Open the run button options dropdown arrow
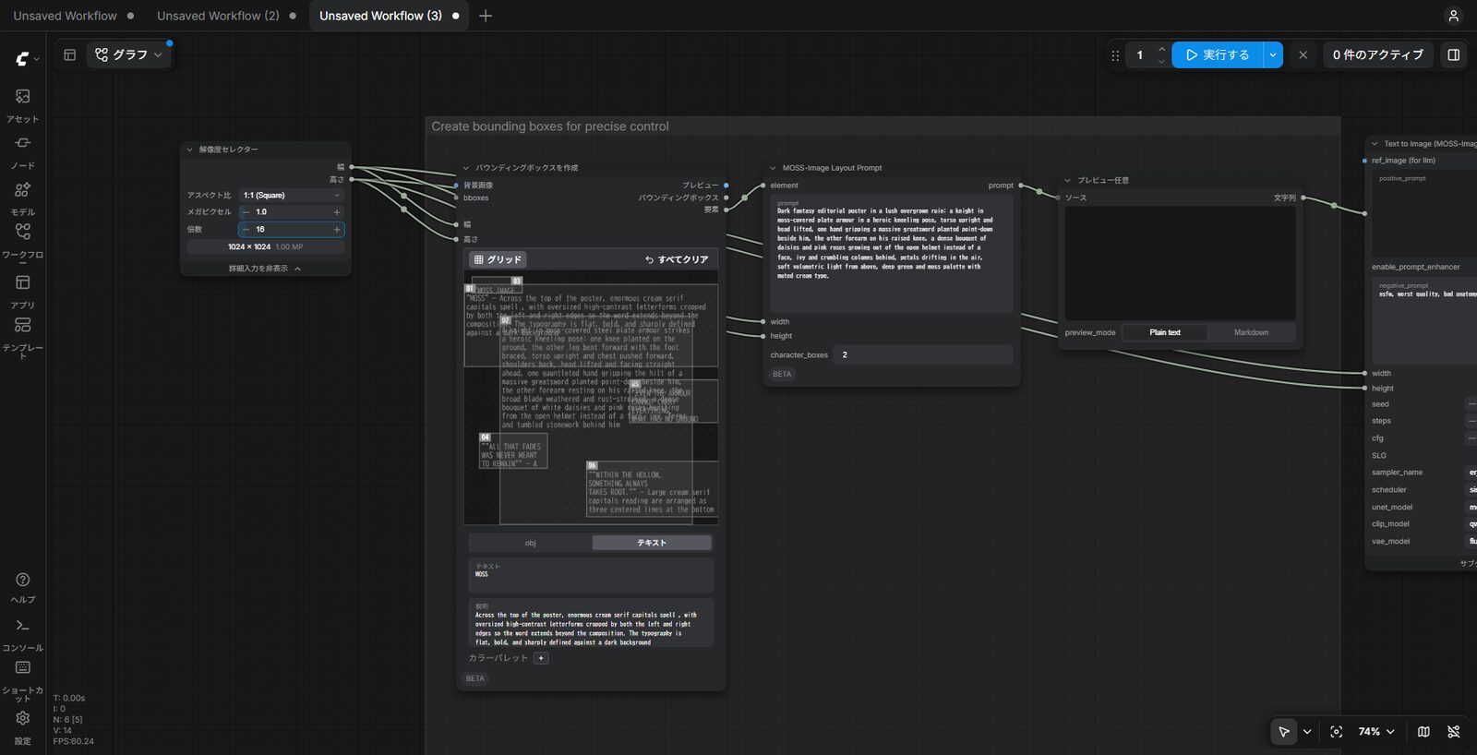Viewport: 1477px width, 755px height. tap(1272, 54)
